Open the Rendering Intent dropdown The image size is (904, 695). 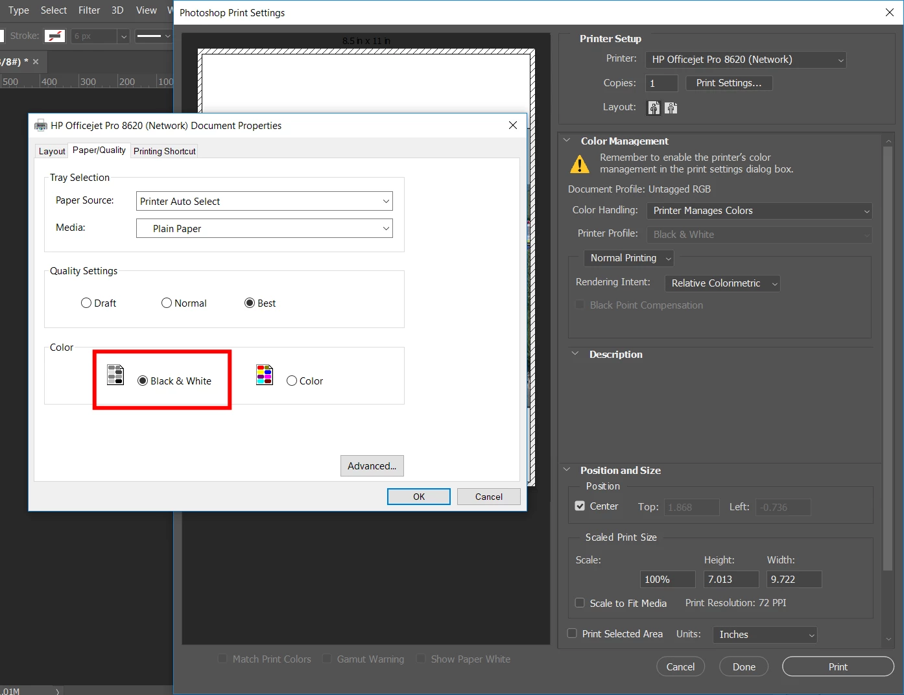click(x=722, y=283)
